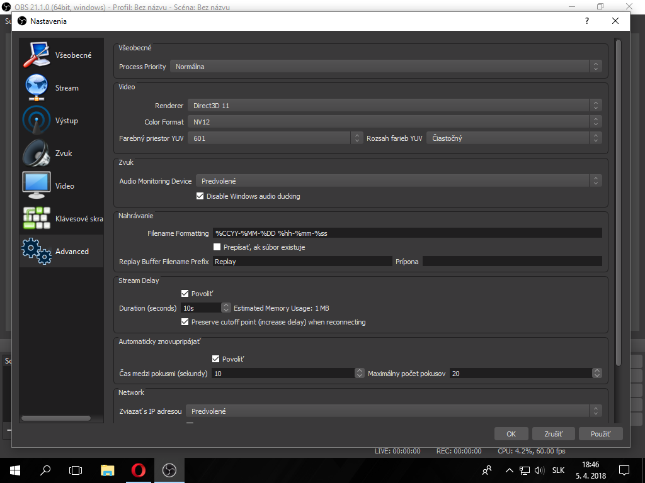Screen dimensions: 645x483
Task: Open Opera browser from the taskbar
Action: point(138,470)
